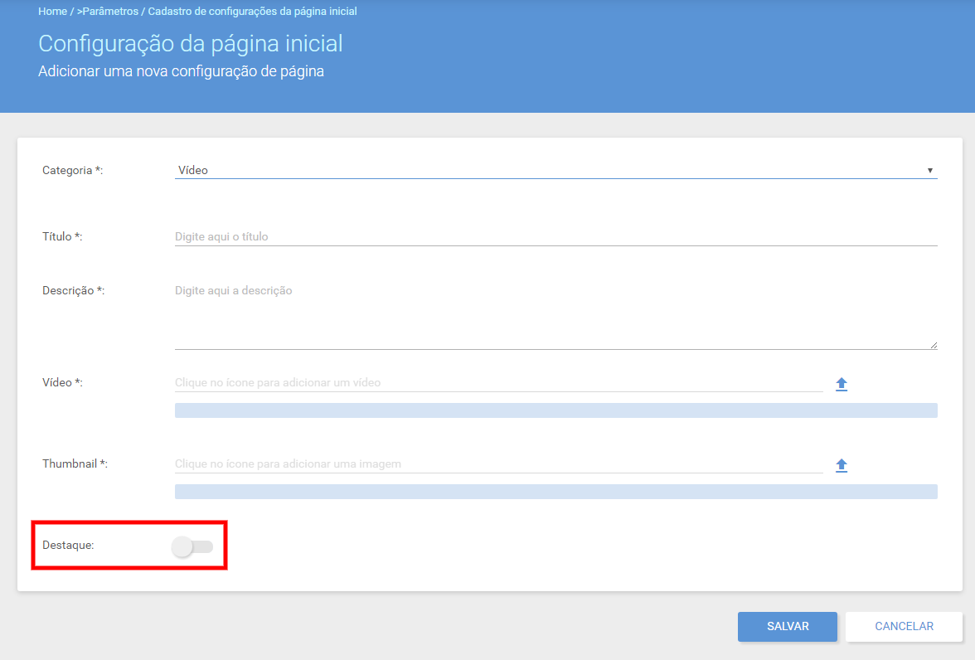Screen dimensions: 975x660
Task: Click the upload icon for Thumbnail
Action: [x=842, y=465]
